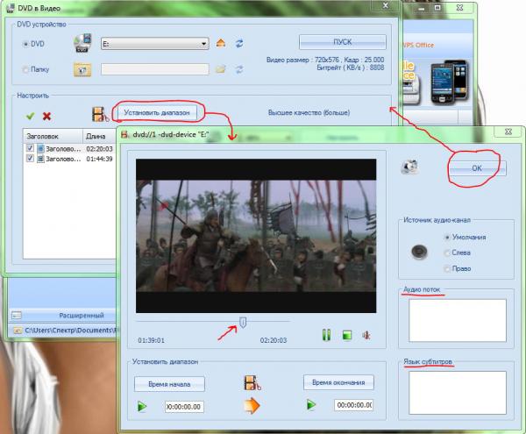Click the speaker icon in audio channel group
Viewport: 526px width, 434px height.
click(x=419, y=252)
